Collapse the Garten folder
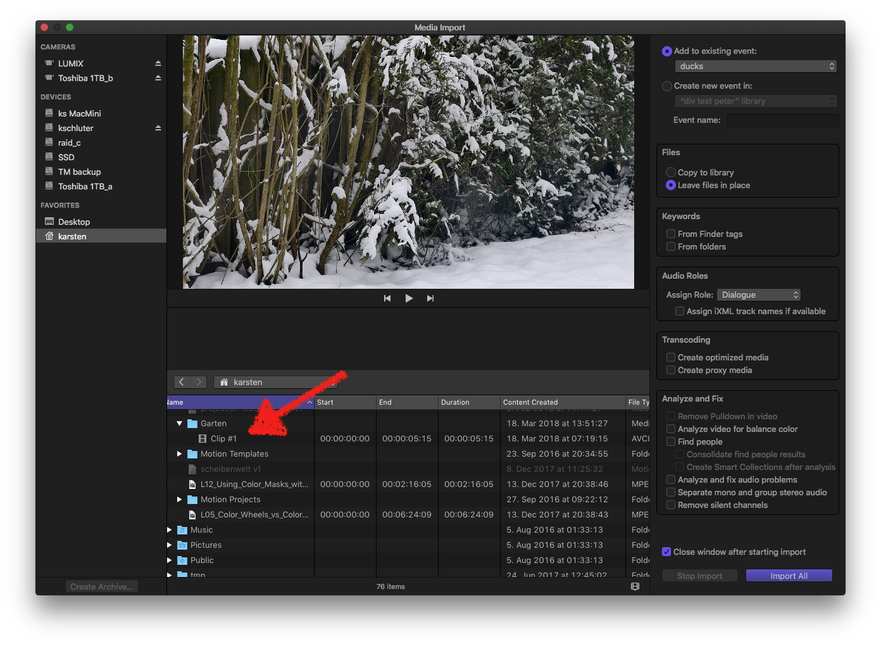Screen dimensions: 881x646 (180, 423)
